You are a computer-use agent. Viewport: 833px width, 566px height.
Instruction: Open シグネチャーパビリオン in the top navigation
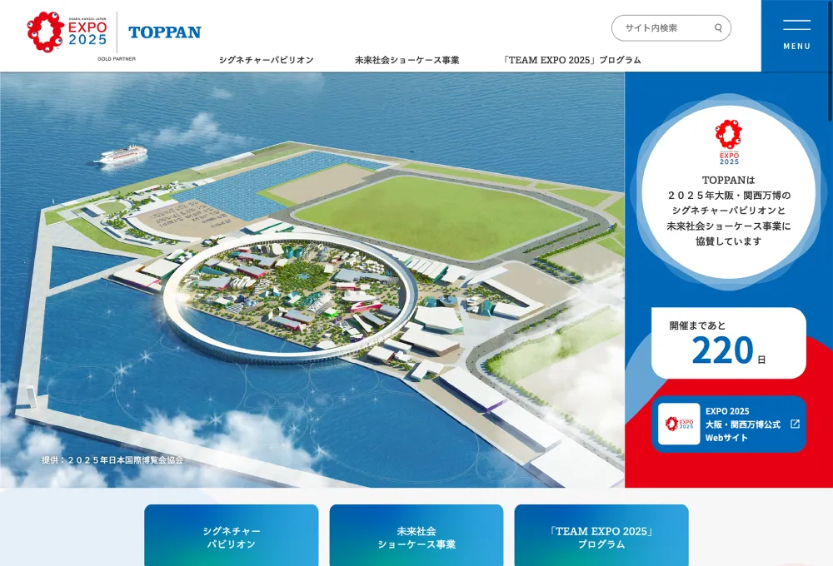[267, 60]
